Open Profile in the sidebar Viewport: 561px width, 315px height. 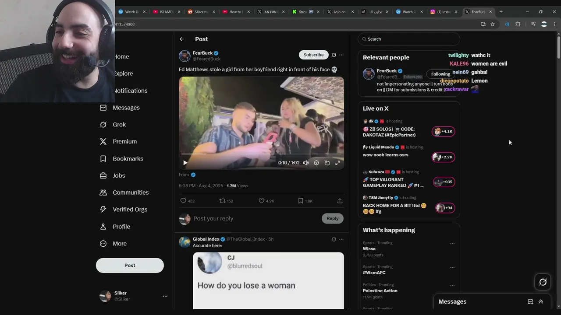click(x=115, y=227)
